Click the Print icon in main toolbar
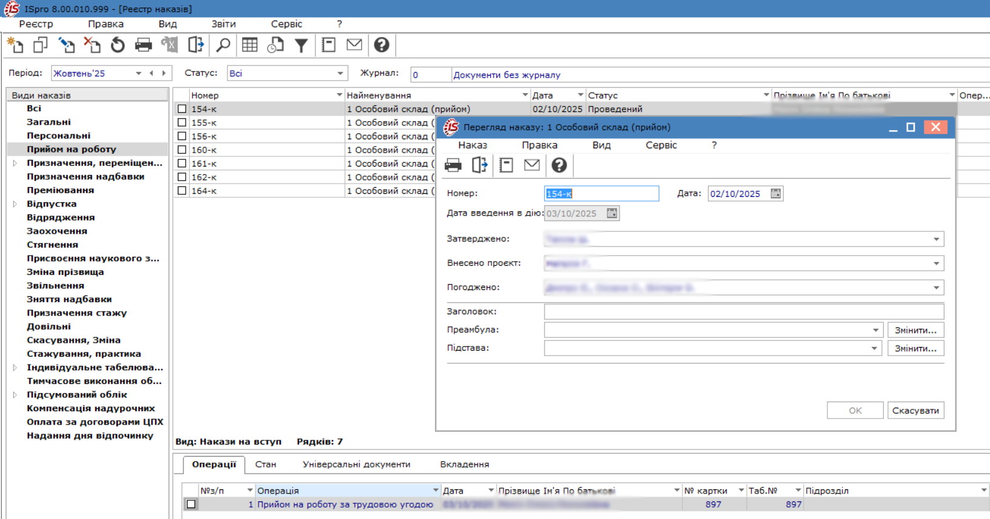Screen dimensions: 990x519 tap(143, 45)
